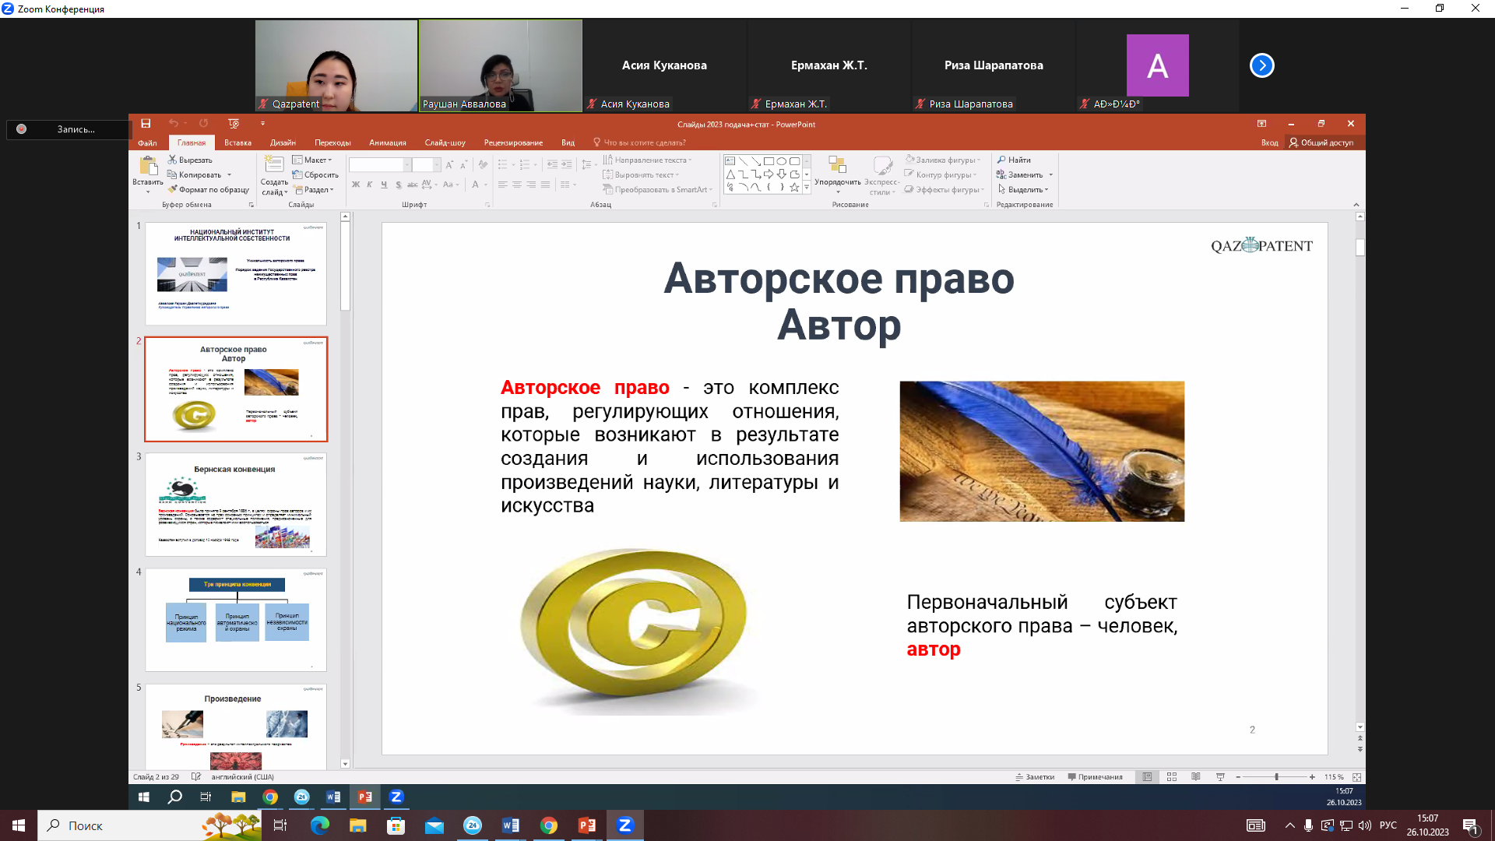Viewport: 1495px width, 841px height.
Task: Click the fit slide to window icon
Action: coord(1356,777)
